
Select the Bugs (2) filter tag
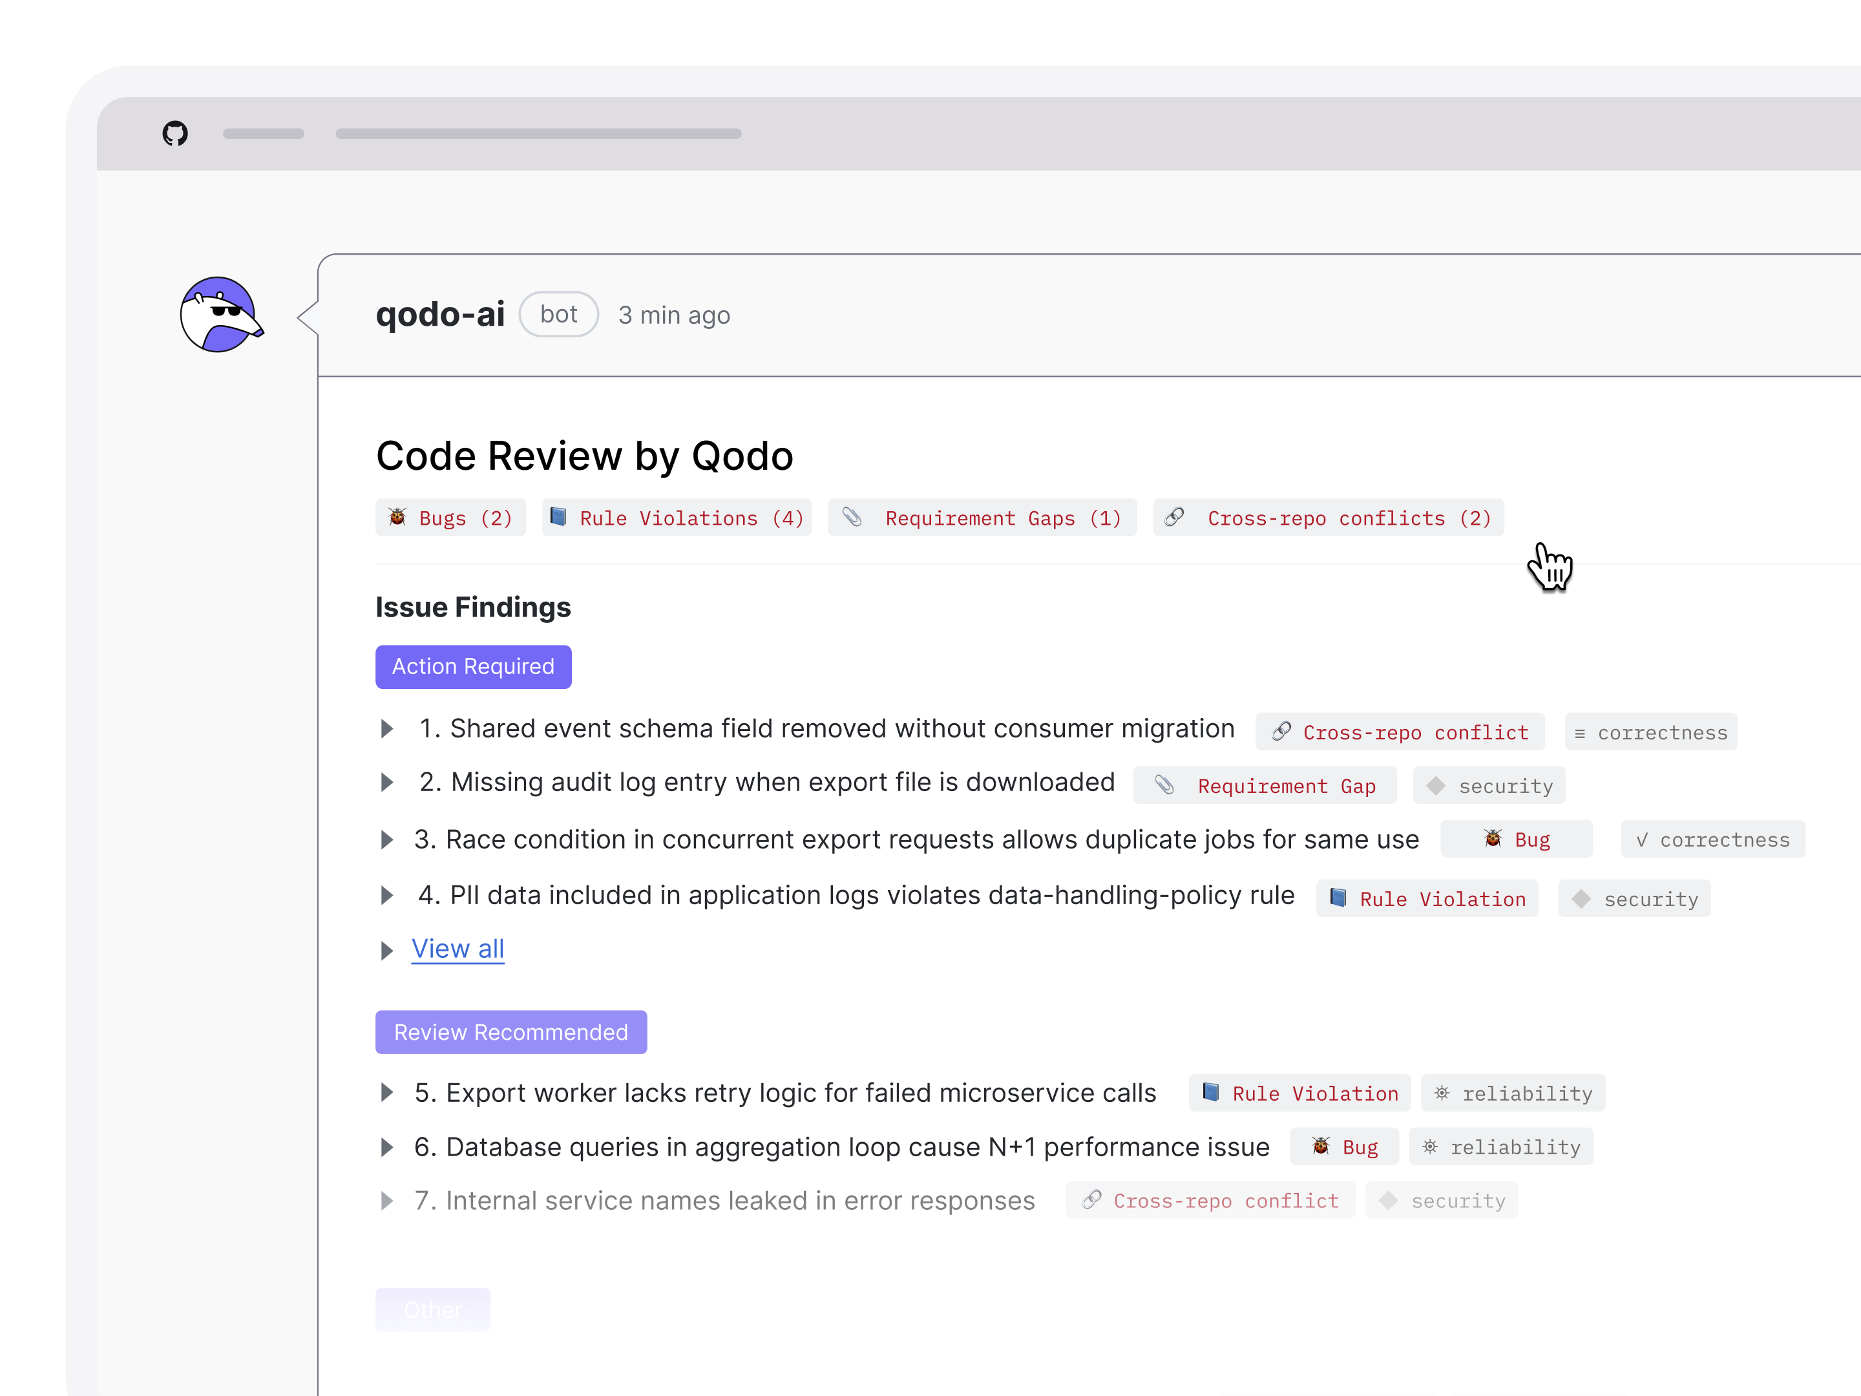[450, 518]
